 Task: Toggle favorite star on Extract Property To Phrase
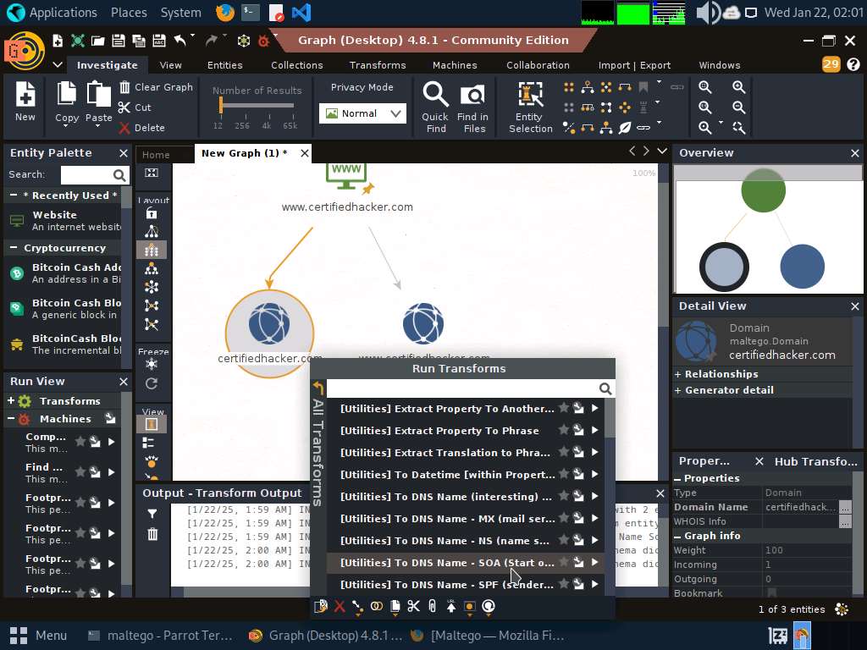[x=563, y=429]
